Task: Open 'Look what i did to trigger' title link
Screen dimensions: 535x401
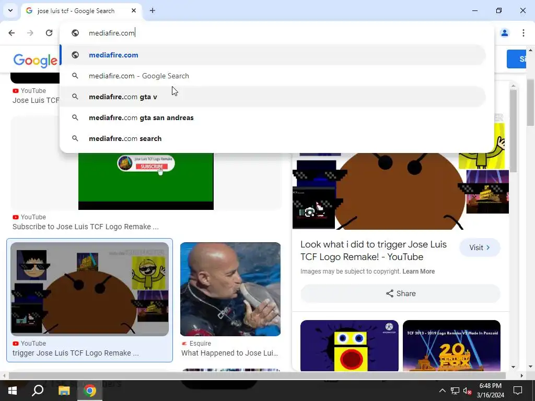Action: pos(373,251)
